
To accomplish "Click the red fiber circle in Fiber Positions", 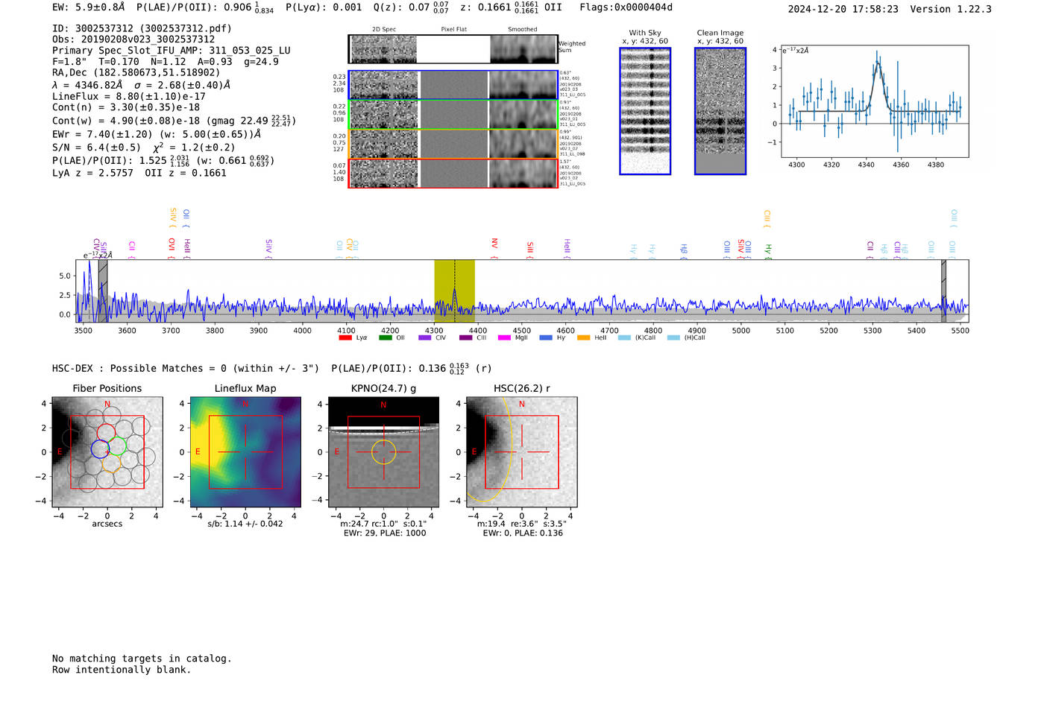I will (x=107, y=433).
